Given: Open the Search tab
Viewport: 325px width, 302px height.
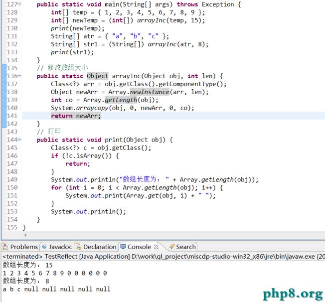Looking at the screenshot, I should [x=182, y=247].
